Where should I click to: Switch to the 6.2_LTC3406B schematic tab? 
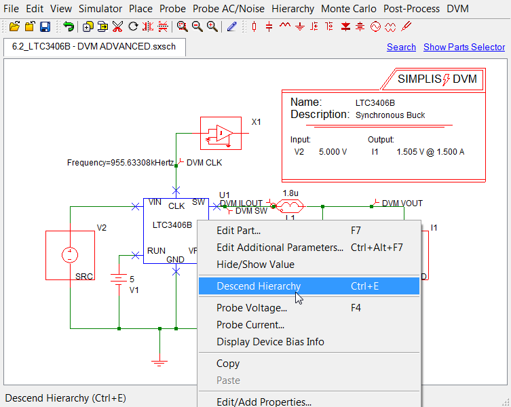pos(94,47)
